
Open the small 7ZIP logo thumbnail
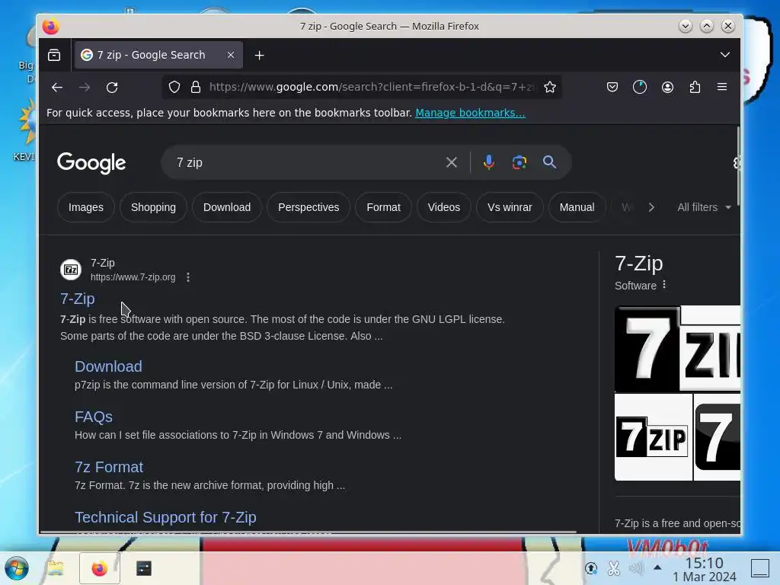click(653, 437)
